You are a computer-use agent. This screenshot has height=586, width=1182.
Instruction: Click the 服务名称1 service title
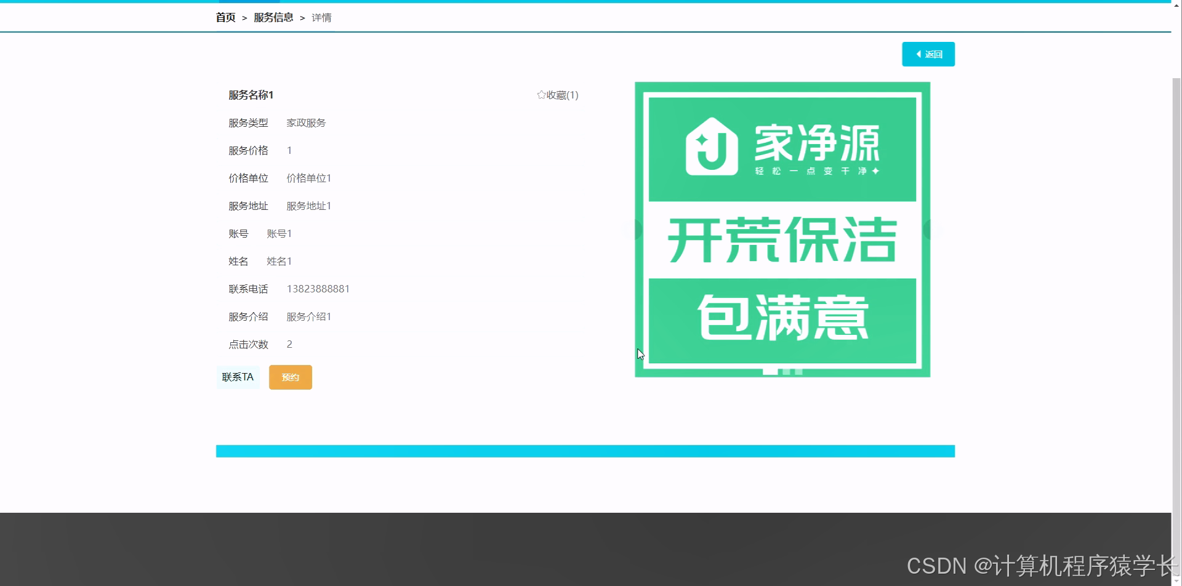249,95
